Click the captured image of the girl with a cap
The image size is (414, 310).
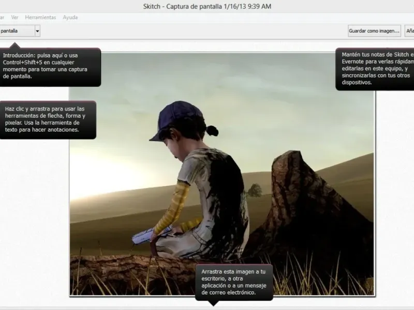tap(222, 174)
